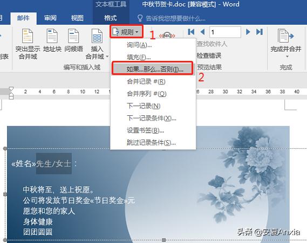Click the line 身体健康
Screen dimensions: 307x243
38,221
